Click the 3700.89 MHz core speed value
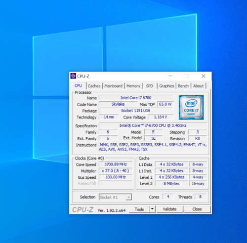Viewport: 247px width, 243px height. [116, 164]
